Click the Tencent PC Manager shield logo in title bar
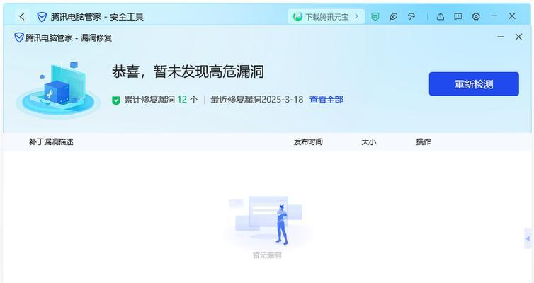This screenshot has width=534, height=283. point(42,17)
